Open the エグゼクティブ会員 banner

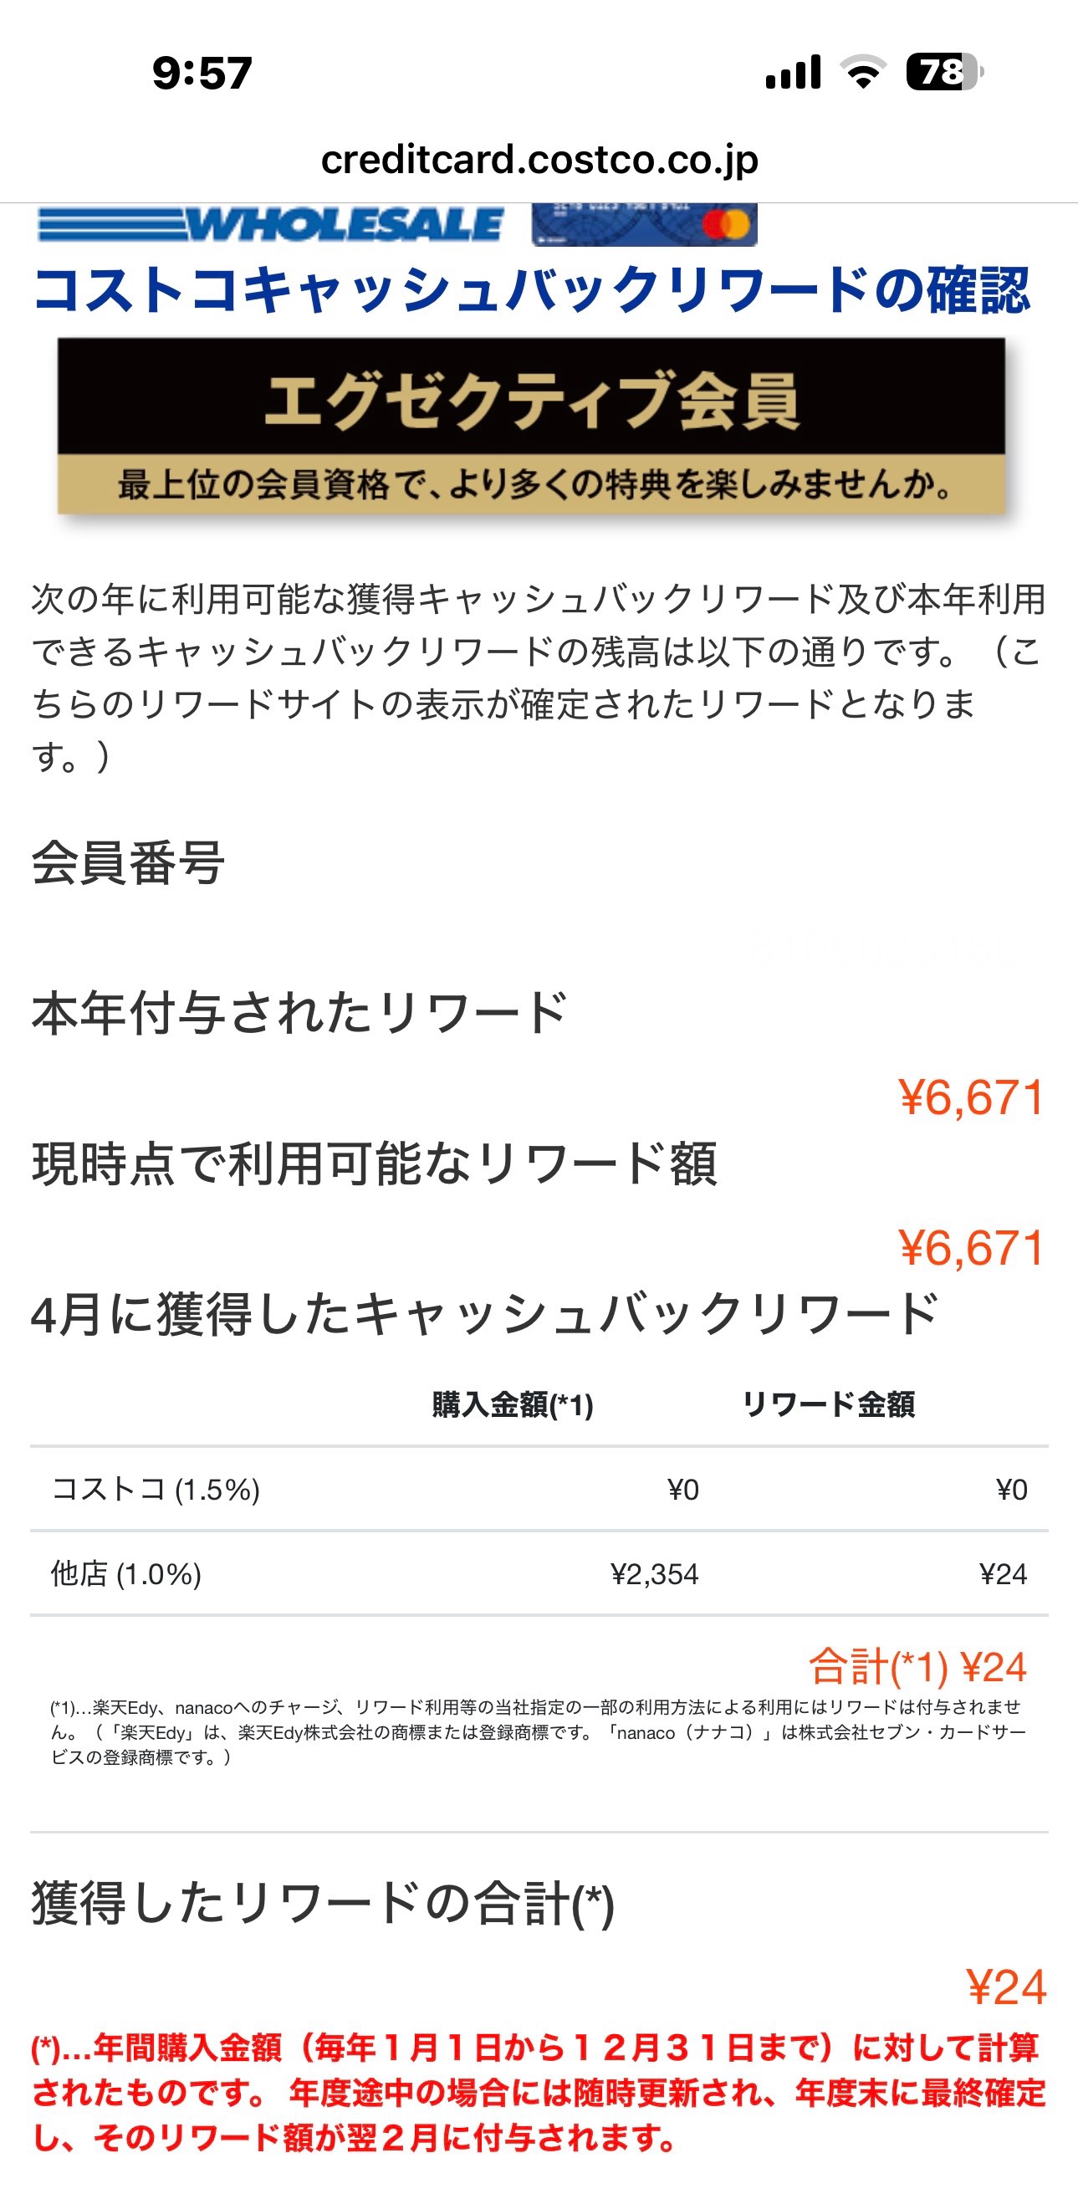[530, 426]
